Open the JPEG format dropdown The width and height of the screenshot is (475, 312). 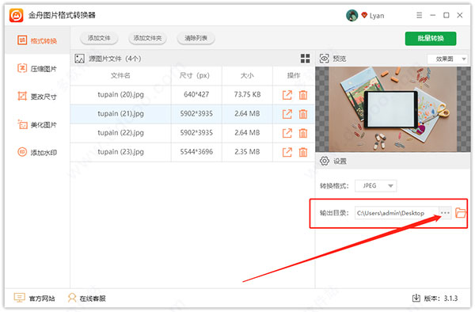tap(375, 185)
